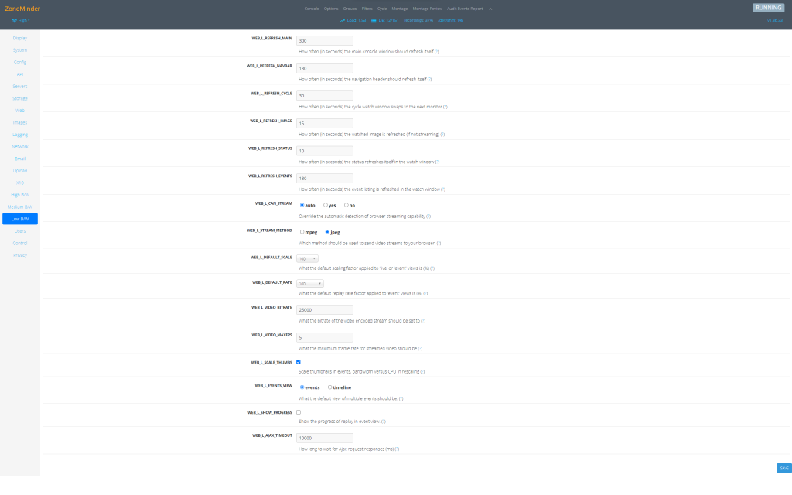792x495 pixels.
Task: Click the SAVE button
Action: coord(783,468)
